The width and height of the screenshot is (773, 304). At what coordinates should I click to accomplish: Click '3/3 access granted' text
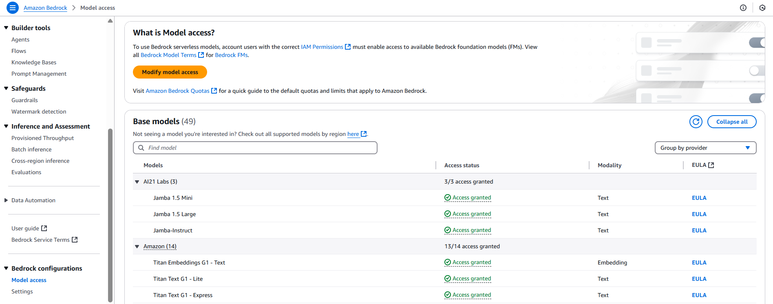pos(469,182)
